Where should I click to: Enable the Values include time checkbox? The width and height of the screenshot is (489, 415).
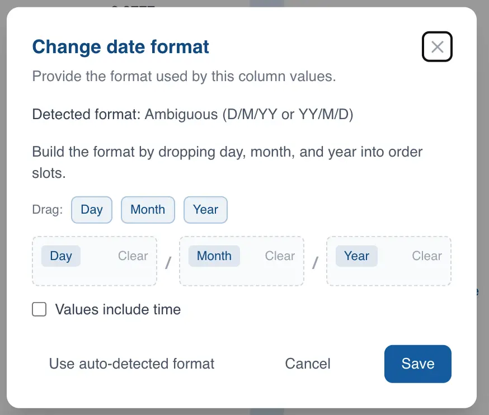pyautogui.click(x=39, y=309)
